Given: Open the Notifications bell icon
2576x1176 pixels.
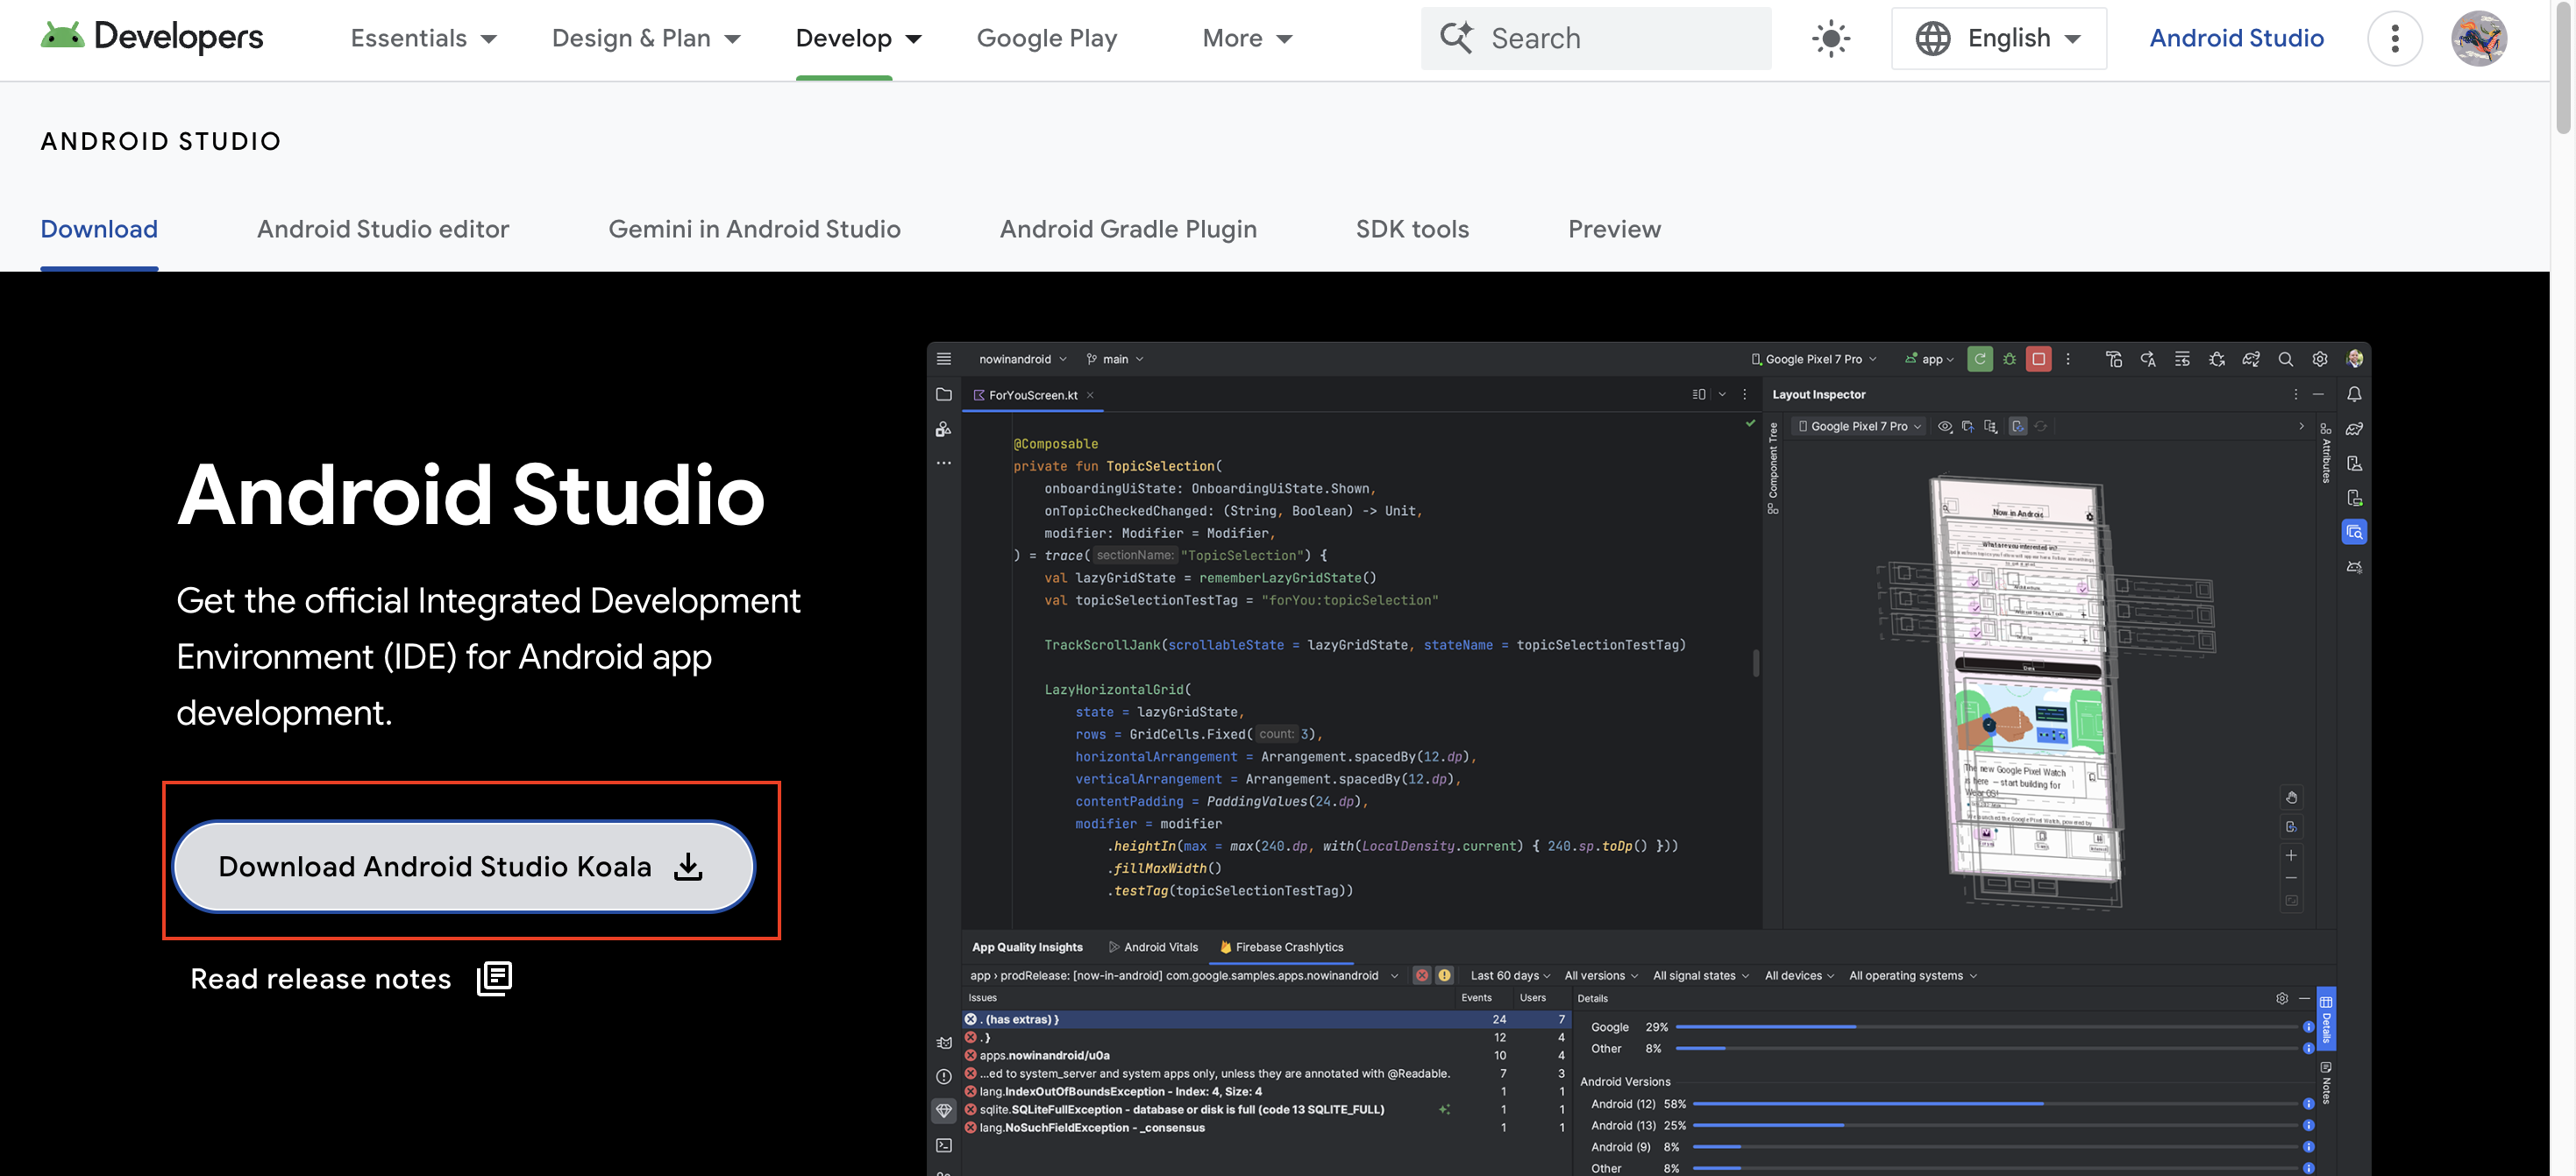Looking at the screenshot, I should tap(2354, 394).
